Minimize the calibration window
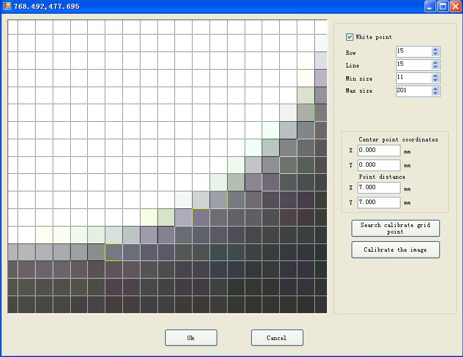Image resolution: width=463 pixels, height=357 pixels. (430, 7)
